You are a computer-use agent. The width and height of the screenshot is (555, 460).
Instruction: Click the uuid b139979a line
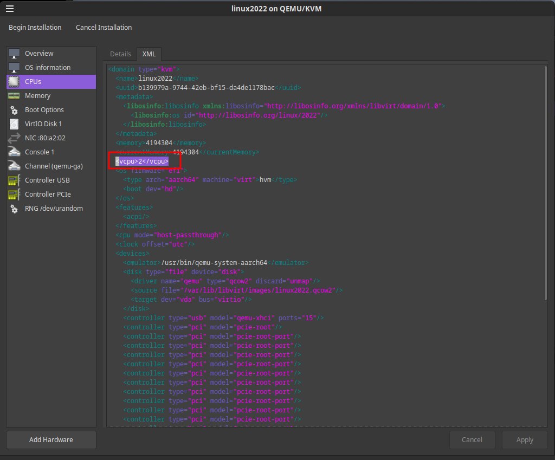point(208,87)
